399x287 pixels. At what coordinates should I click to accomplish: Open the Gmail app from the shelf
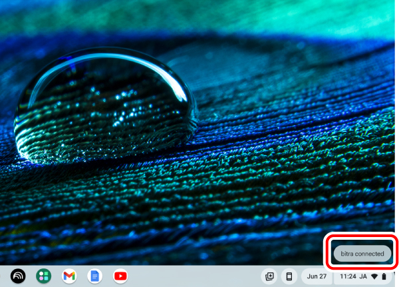pos(69,276)
